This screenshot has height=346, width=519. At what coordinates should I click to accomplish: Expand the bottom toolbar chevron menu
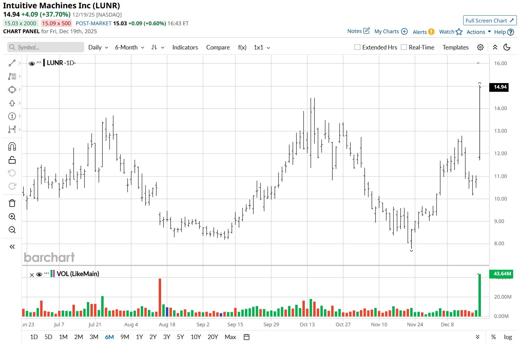478,337
